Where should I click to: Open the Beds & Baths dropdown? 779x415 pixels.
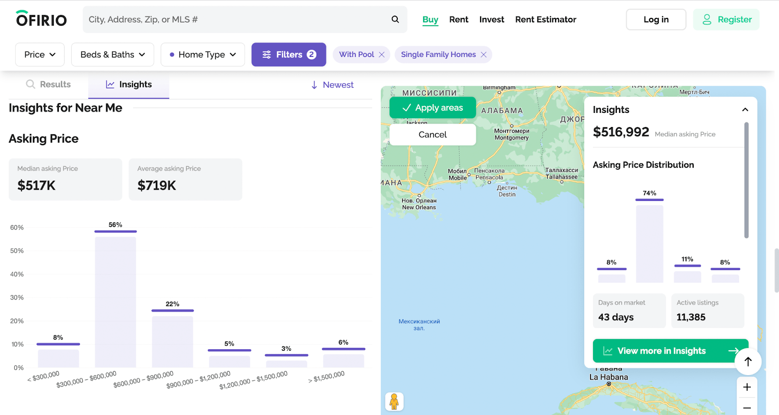pos(112,54)
